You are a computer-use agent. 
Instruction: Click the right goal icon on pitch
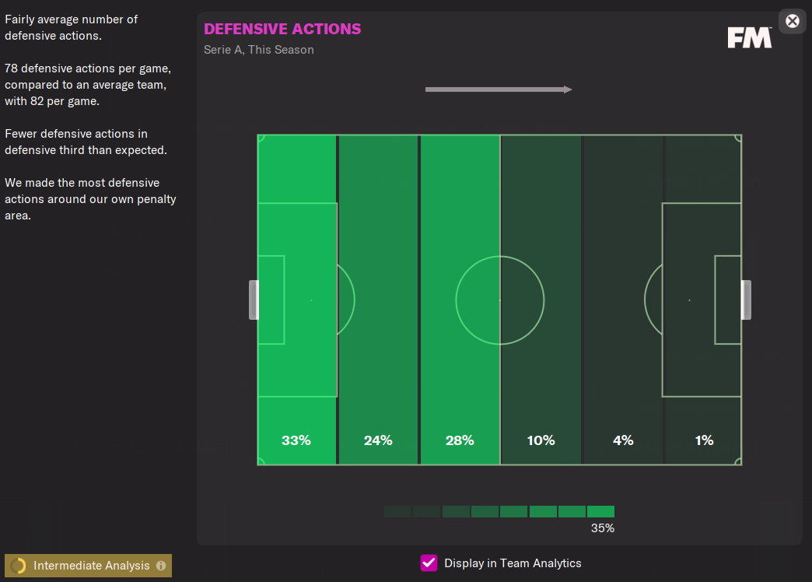(746, 300)
